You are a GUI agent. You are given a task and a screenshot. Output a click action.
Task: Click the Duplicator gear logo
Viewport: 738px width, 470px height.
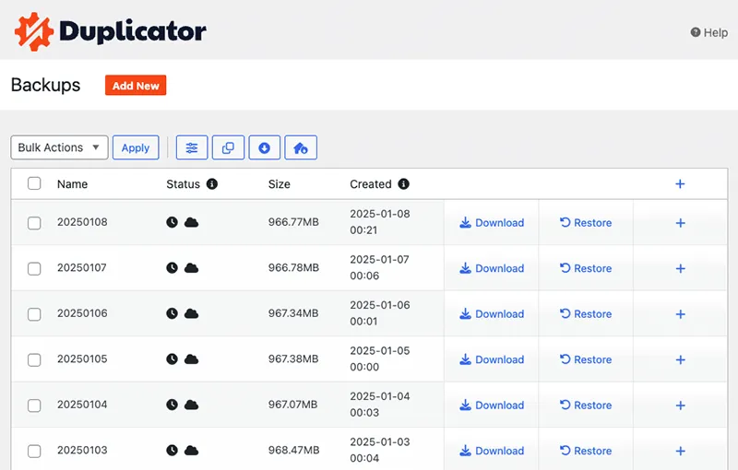pyautogui.click(x=34, y=31)
